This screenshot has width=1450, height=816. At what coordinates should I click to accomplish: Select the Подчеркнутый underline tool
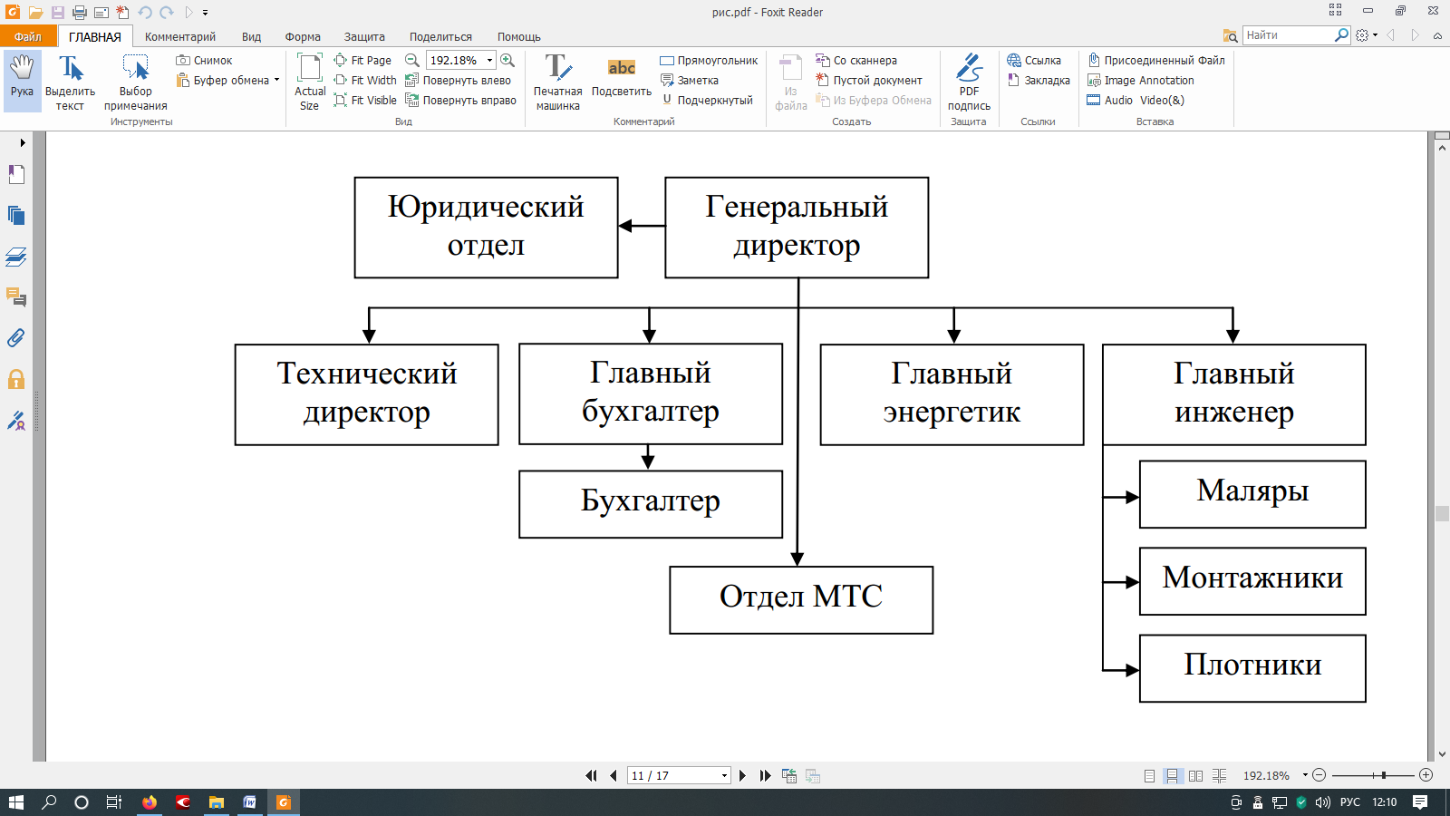(x=707, y=101)
